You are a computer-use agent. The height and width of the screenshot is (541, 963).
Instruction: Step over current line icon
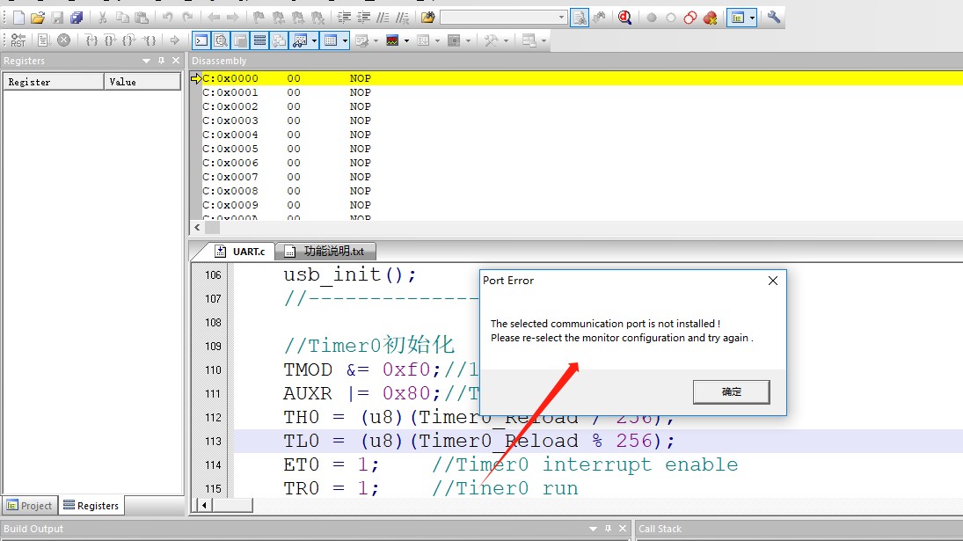(x=110, y=40)
